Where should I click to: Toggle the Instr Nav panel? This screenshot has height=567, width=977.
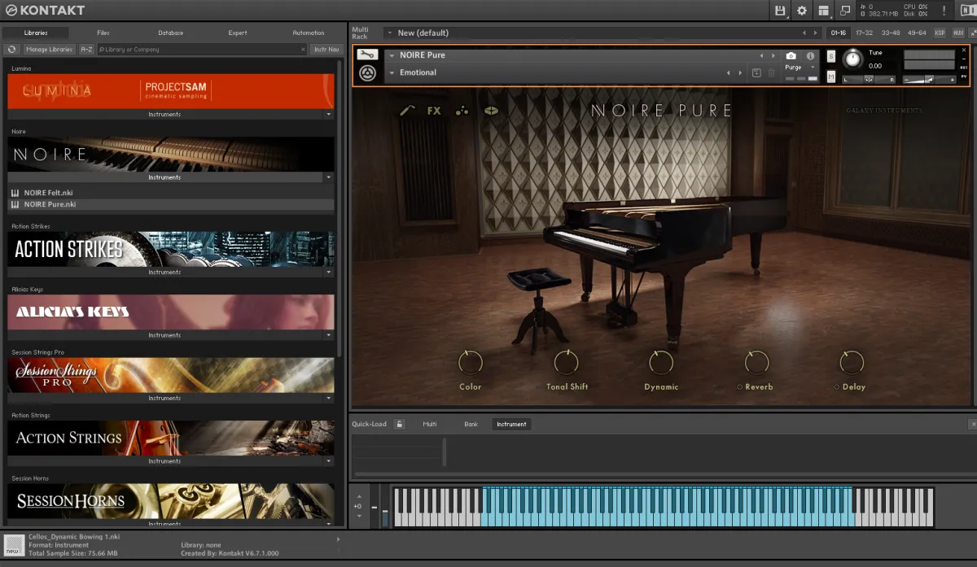click(326, 50)
